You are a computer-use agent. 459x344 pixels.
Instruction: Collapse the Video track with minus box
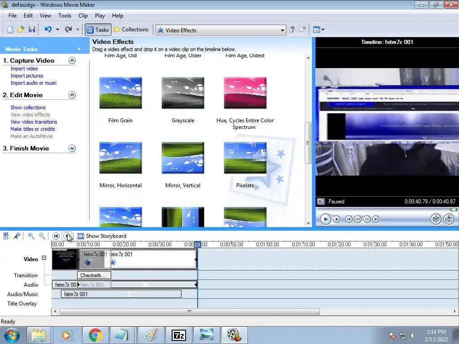click(44, 258)
